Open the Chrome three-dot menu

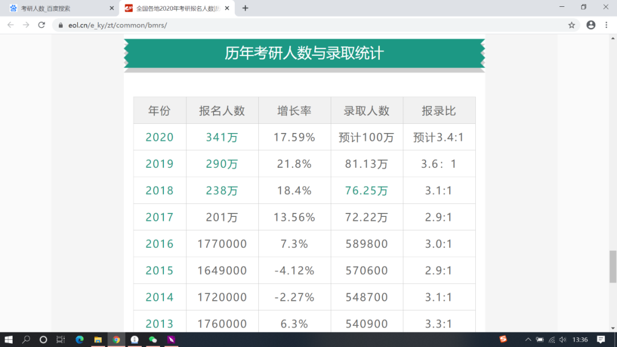pos(607,25)
